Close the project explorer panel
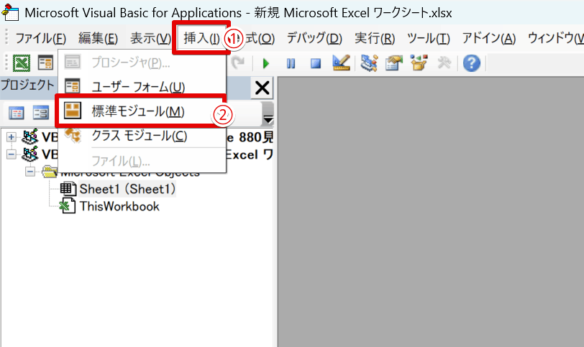The height and width of the screenshot is (347, 584). coord(263,88)
